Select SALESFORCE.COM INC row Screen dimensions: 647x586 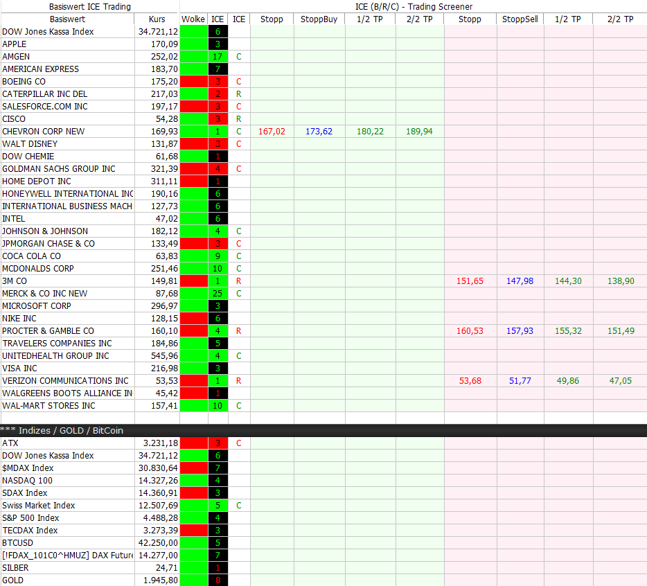pyautogui.click(x=45, y=107)
